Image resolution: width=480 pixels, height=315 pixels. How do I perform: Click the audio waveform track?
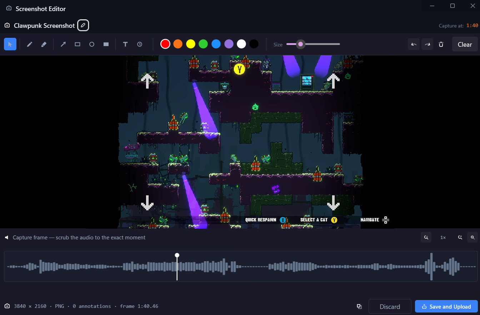click(240, 266)
